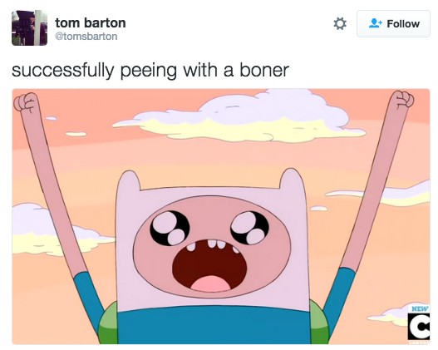Image resolution: width=438 pixels, height=350 pixels.
Task: Click Finn's left sparkling eye
Action: coord(170,229)
